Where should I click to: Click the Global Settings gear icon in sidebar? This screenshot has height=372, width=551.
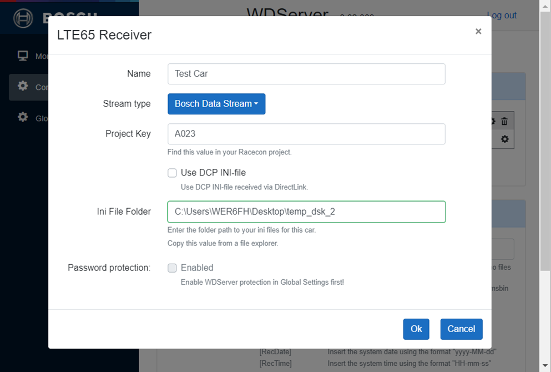tap(23, 117)
